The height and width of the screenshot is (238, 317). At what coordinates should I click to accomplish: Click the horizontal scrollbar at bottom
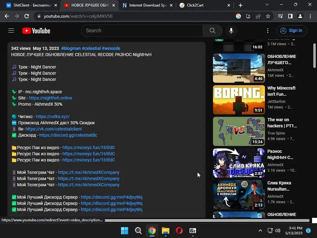click(207, 220)
